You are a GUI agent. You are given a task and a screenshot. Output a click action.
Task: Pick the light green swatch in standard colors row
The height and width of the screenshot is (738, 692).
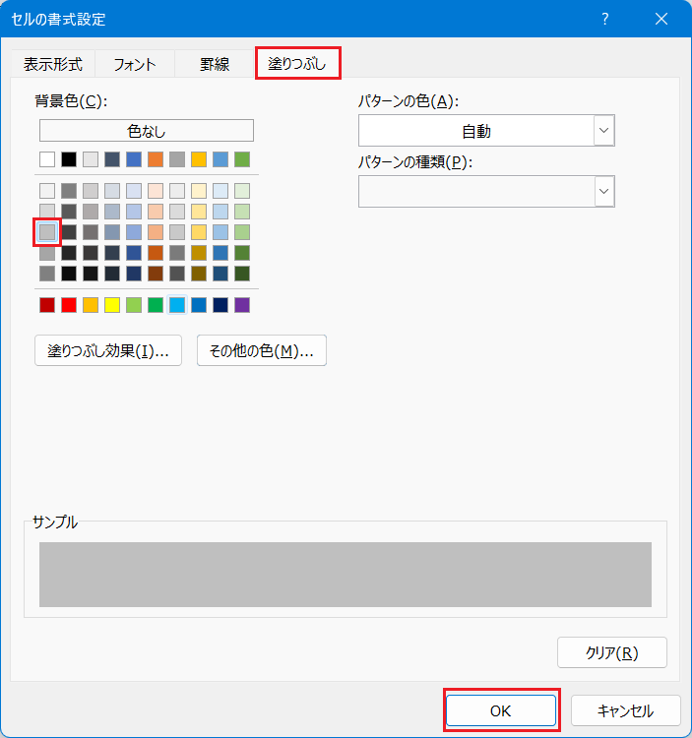coord(134,305)
